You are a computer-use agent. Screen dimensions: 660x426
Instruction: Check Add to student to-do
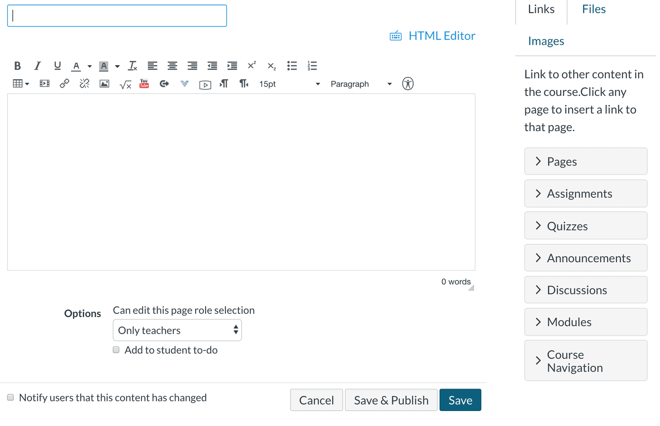click(x=116, y=350)
